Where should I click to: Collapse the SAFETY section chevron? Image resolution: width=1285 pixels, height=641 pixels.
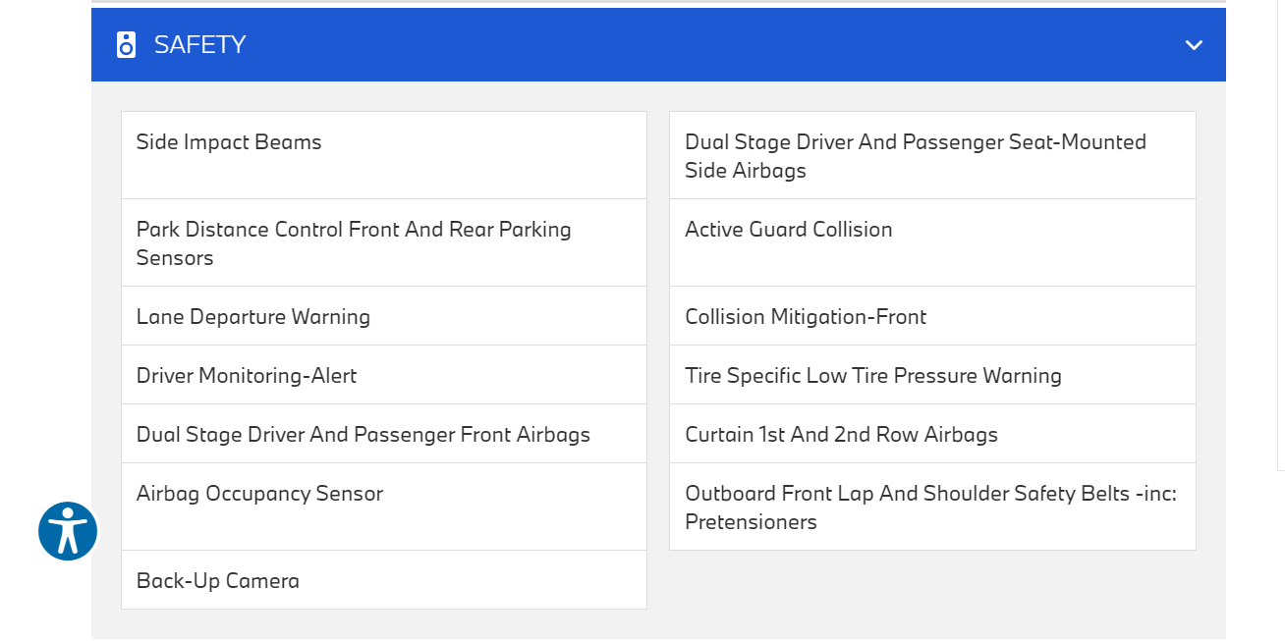[x=1194, y=45]
